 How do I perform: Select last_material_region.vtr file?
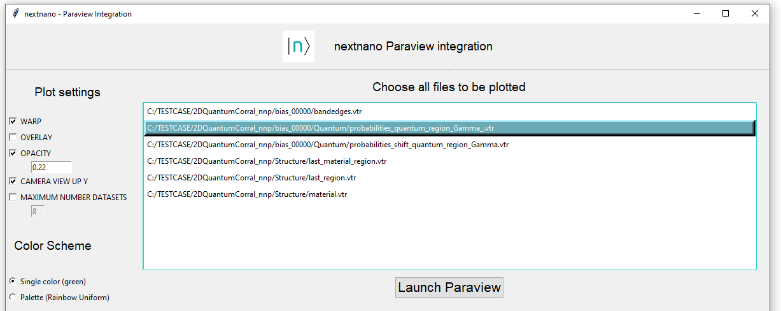266,161
